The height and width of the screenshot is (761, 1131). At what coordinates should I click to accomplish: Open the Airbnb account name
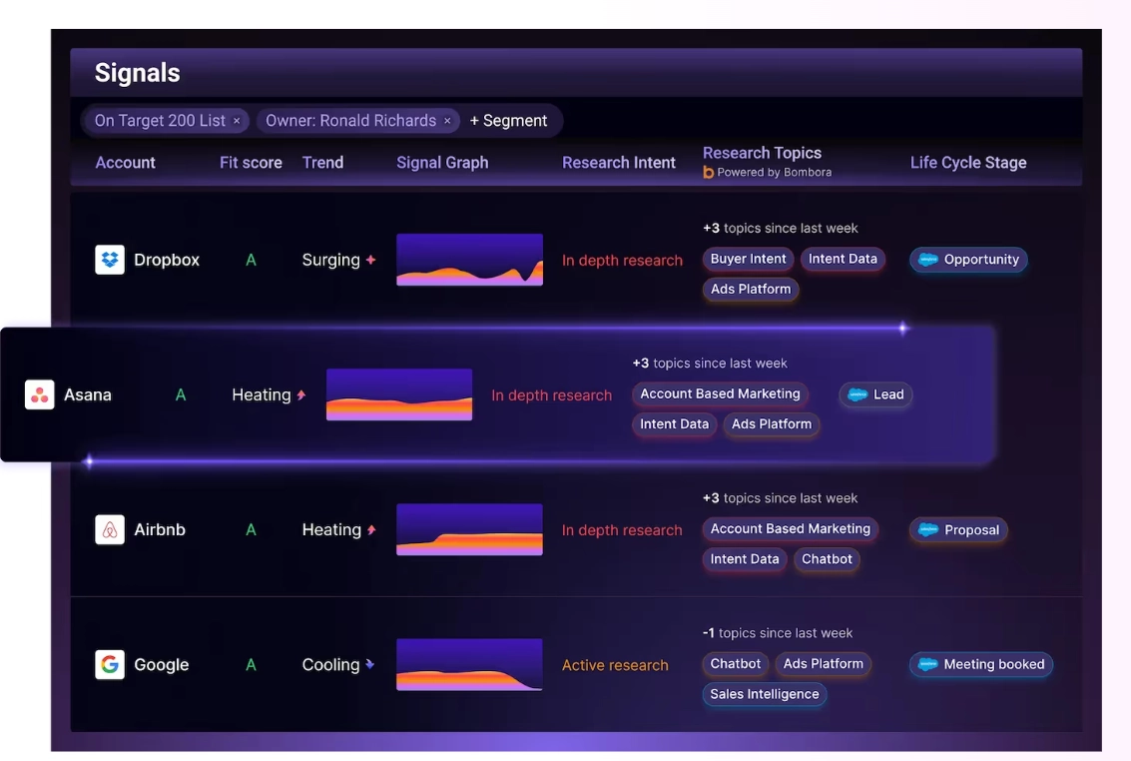click(x=160, y=529)
